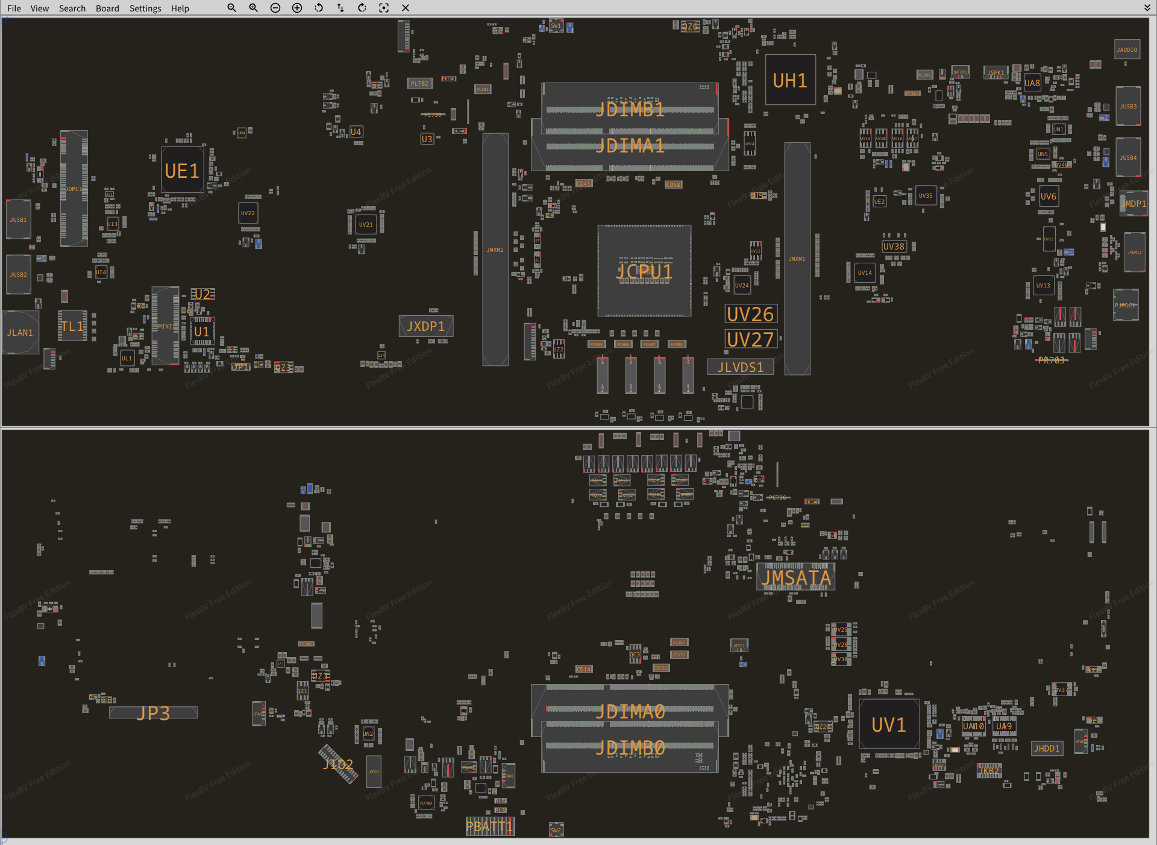The height and width of the screenshot is (845, 1157).
Task: Rotate board clockwise
Action: coord(362,8)
